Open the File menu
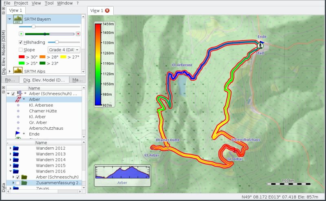This screenshot has height=201, width=326. [x=7, y=3]
